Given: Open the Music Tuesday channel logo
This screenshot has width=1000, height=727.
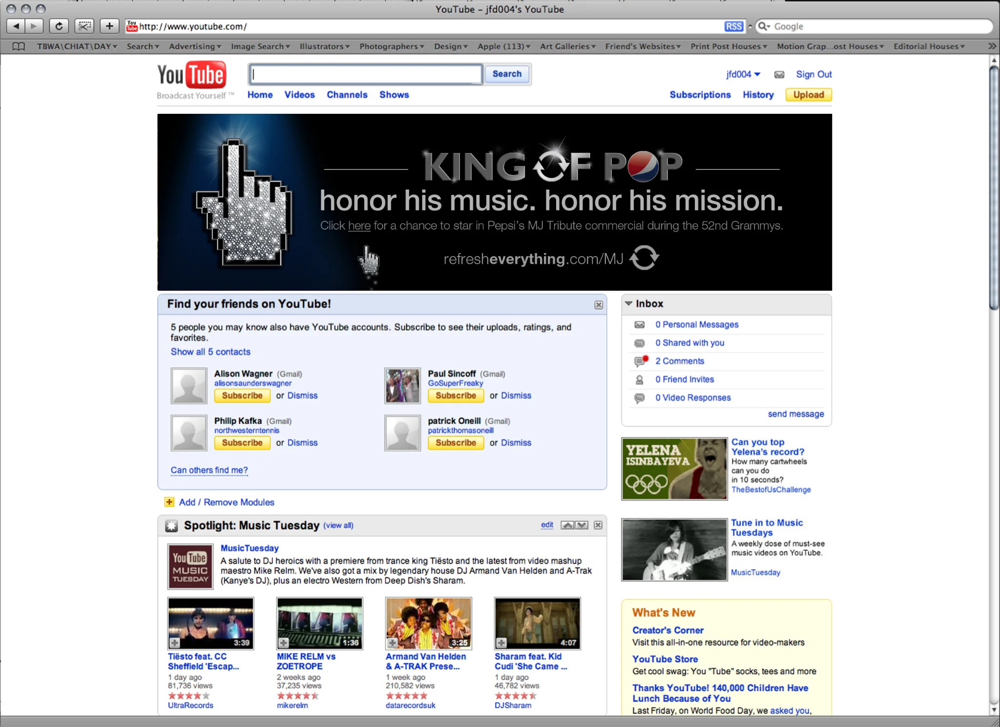Looking at the screenshot, I should pyautogui.click(x=190, y=566).
